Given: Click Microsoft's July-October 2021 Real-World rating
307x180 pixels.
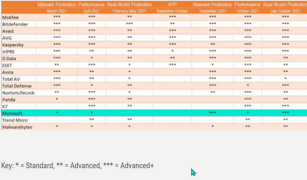Looking at the screenshot, I should tap(285, 112).
